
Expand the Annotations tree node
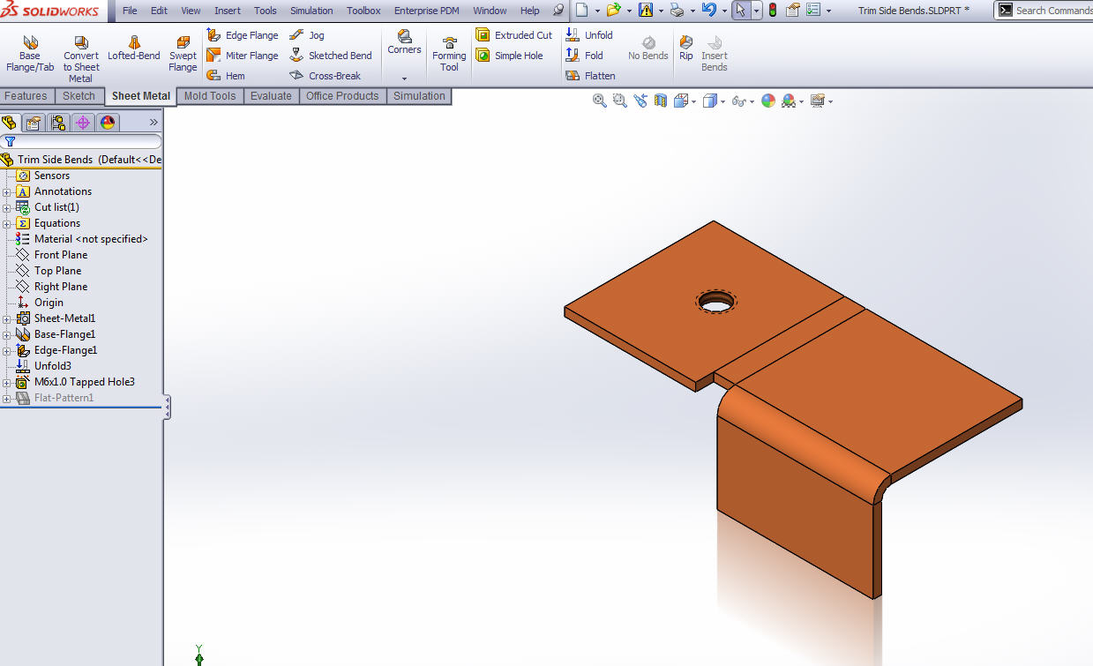coord(7,191)
